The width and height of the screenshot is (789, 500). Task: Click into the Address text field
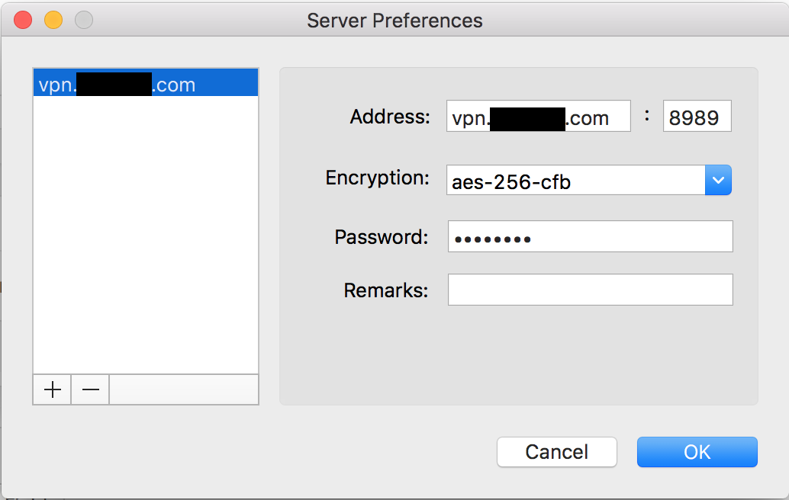[x=538, y=117]
